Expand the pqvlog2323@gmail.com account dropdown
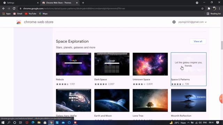223x125 pixels. point(192,22)
